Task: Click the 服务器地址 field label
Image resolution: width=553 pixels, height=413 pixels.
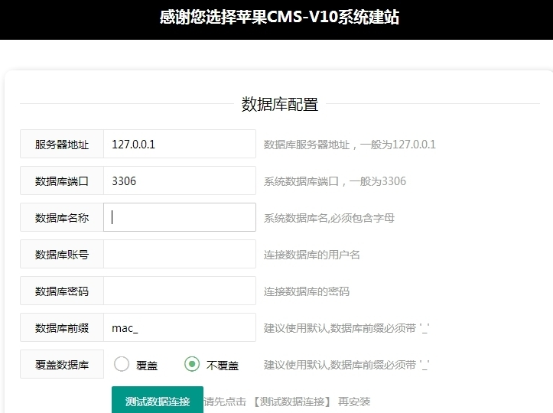Action: (62, 144)
